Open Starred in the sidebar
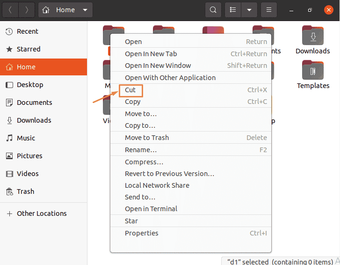The width and height of the screenshot is (340, 265). (x=43, y=49)
